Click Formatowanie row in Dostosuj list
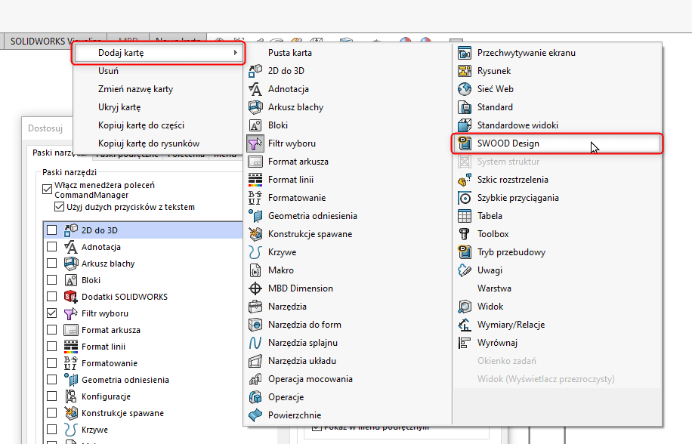This screenshot has width=692, height=444. pyautogui.click(x=144, y=363)
